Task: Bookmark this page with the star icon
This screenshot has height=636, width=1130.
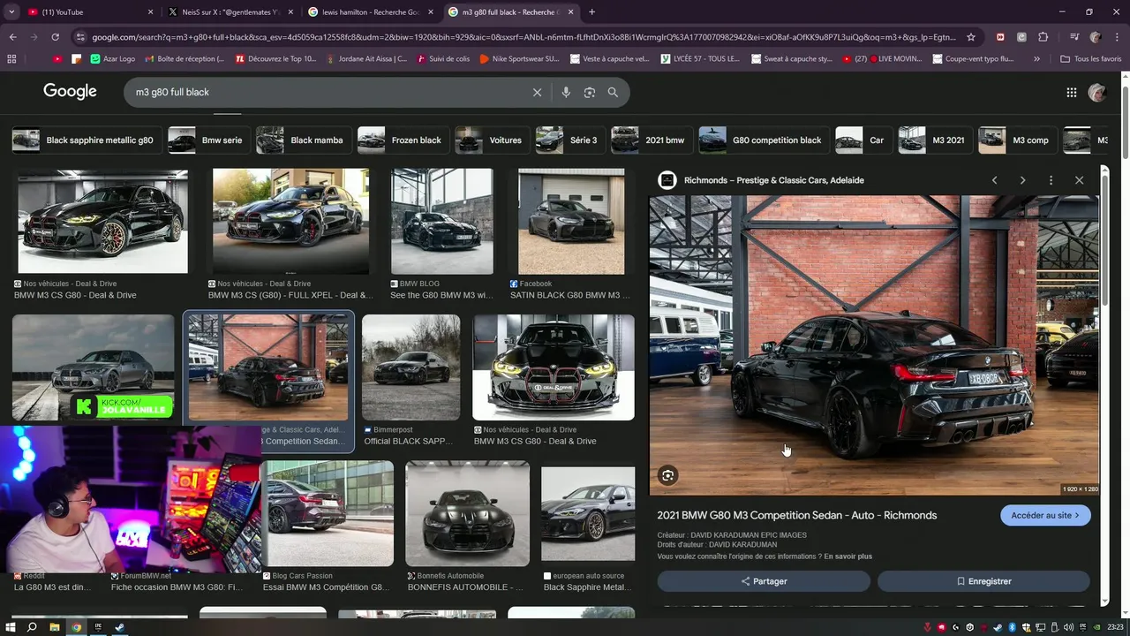Action: pos(971,37)
